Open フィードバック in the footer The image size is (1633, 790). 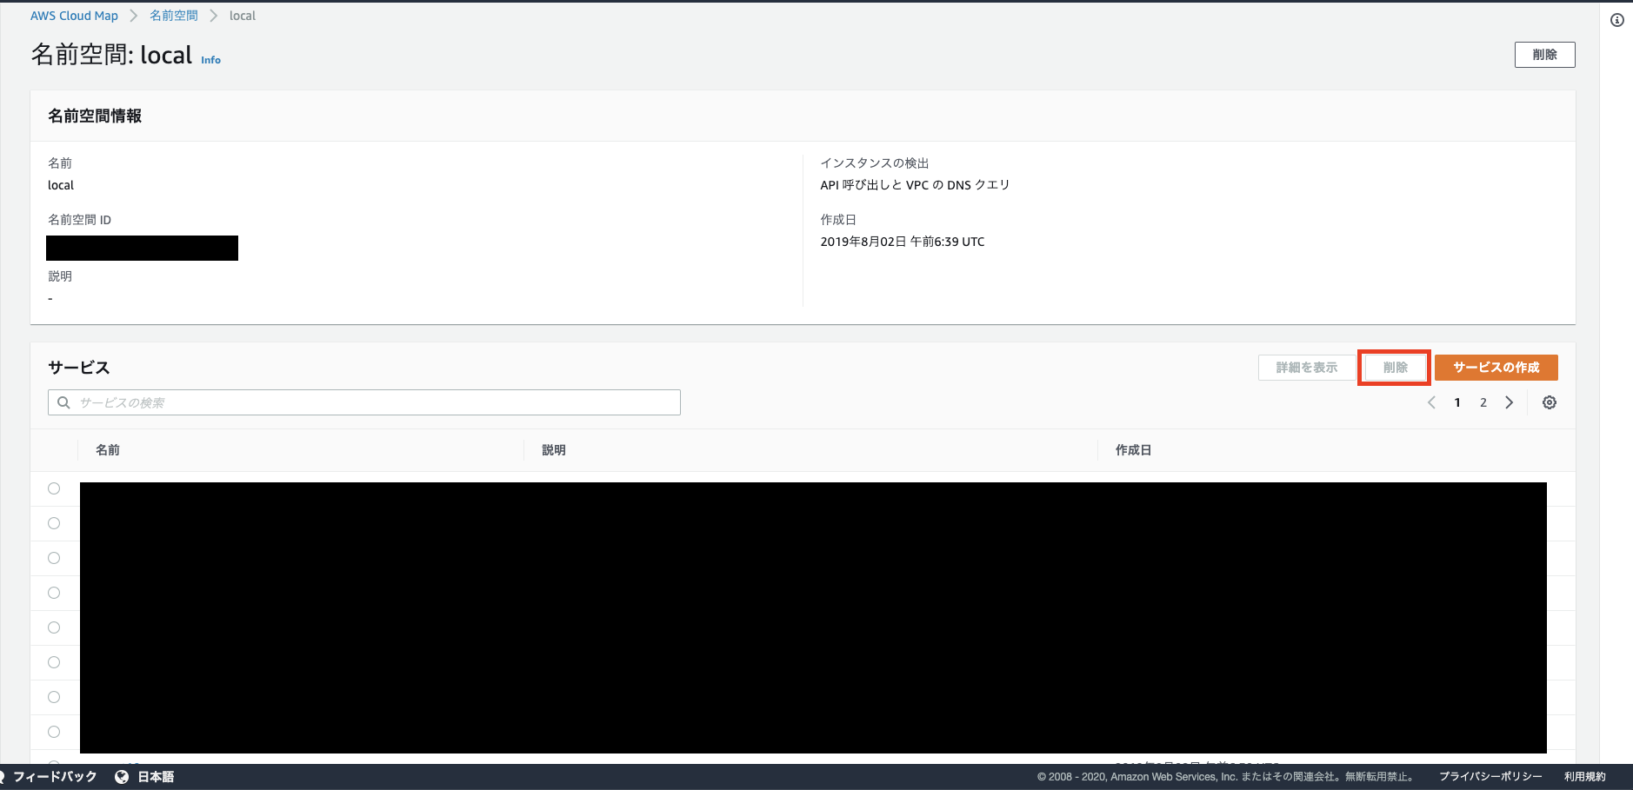tap(55, 777)
